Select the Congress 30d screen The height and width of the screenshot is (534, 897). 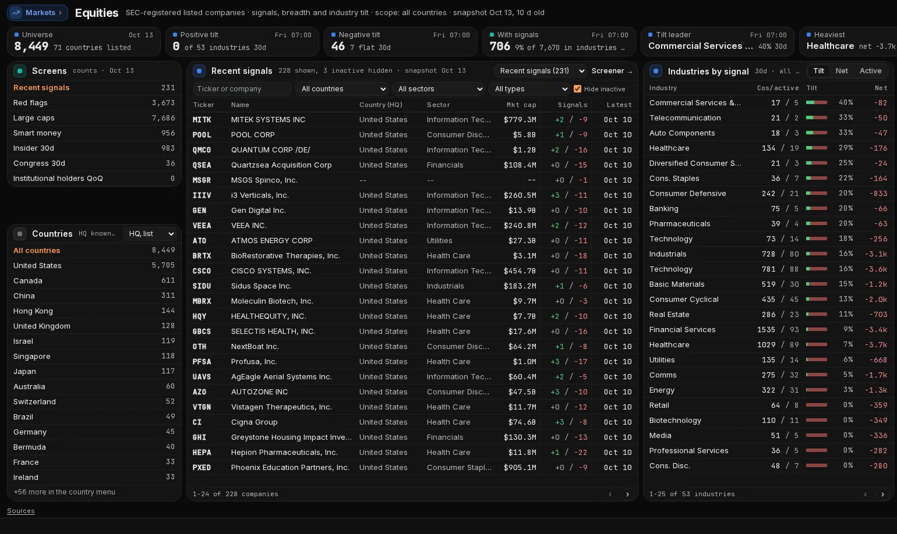[94, 163]
